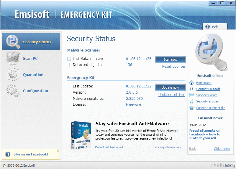Viewport: 236px width, 169px height.
Task: Click the Submit a suspect file arrow icon
Action: click(191, 108)
